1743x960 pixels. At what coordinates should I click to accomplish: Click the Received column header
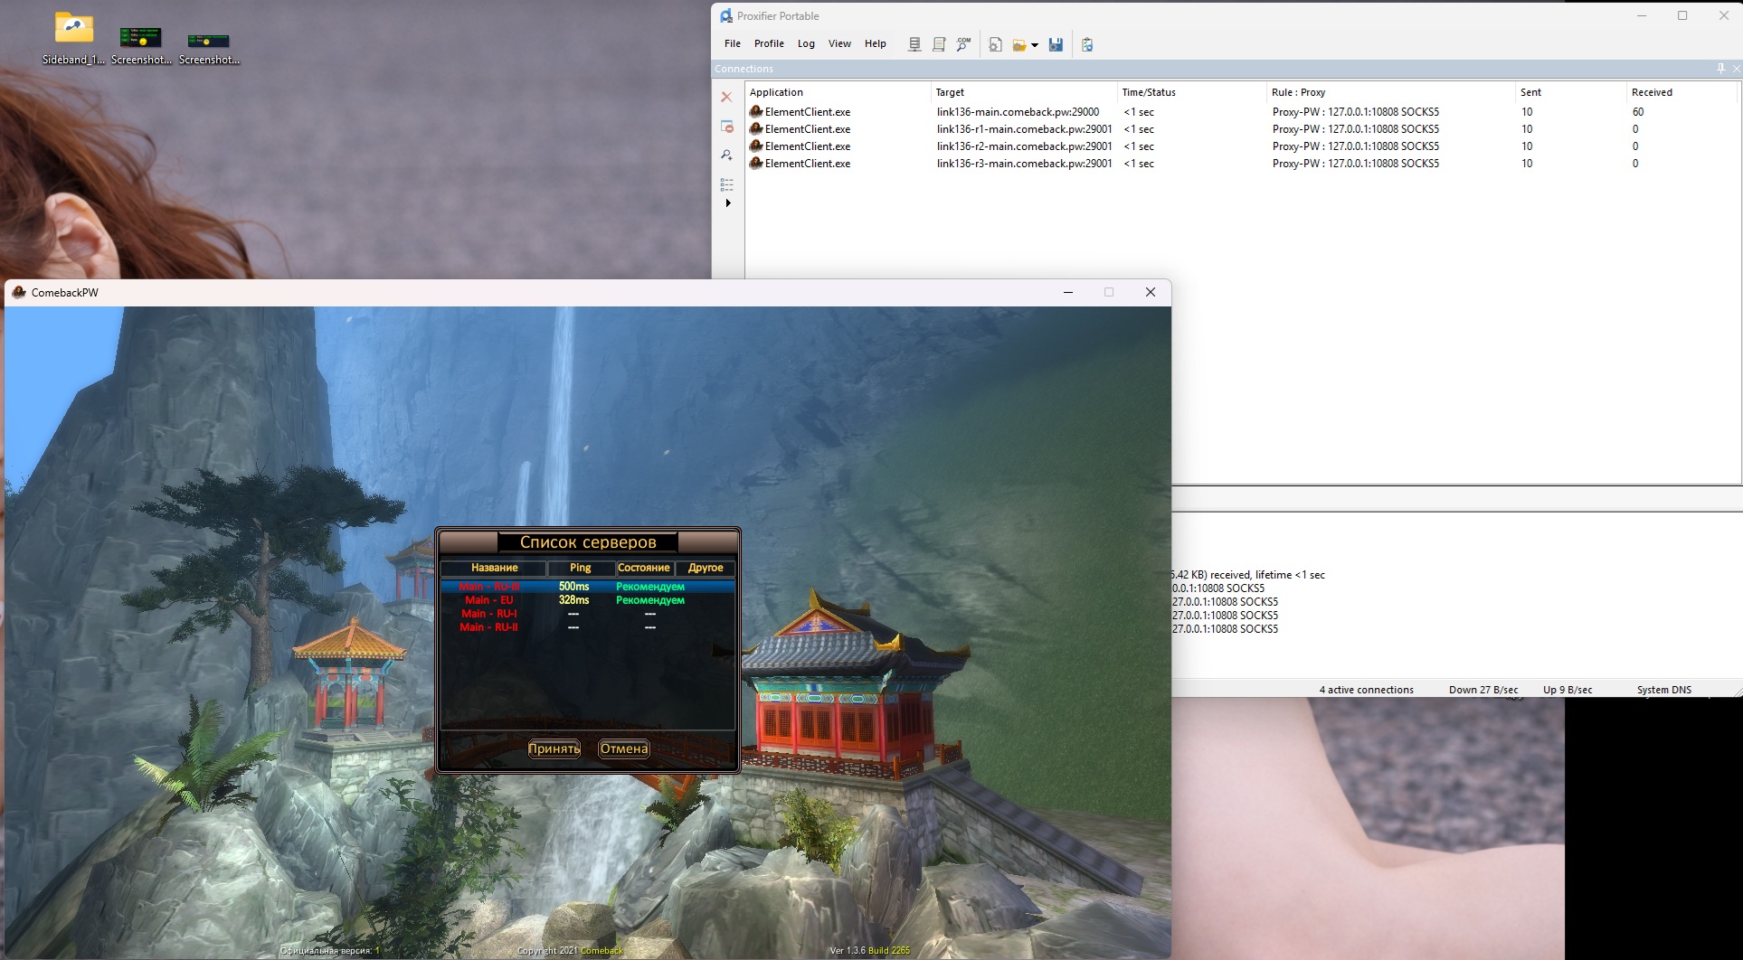click(1682, 92)
